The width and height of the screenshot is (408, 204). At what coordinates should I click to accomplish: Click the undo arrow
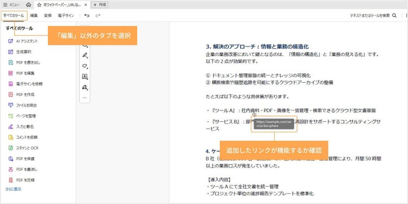click(x=87, y=16)
